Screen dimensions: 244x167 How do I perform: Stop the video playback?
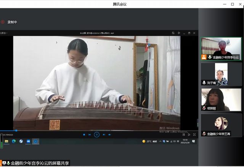(84, 135)
